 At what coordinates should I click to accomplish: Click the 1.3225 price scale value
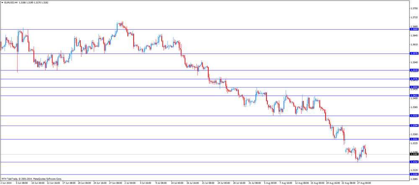coord(414,144)
